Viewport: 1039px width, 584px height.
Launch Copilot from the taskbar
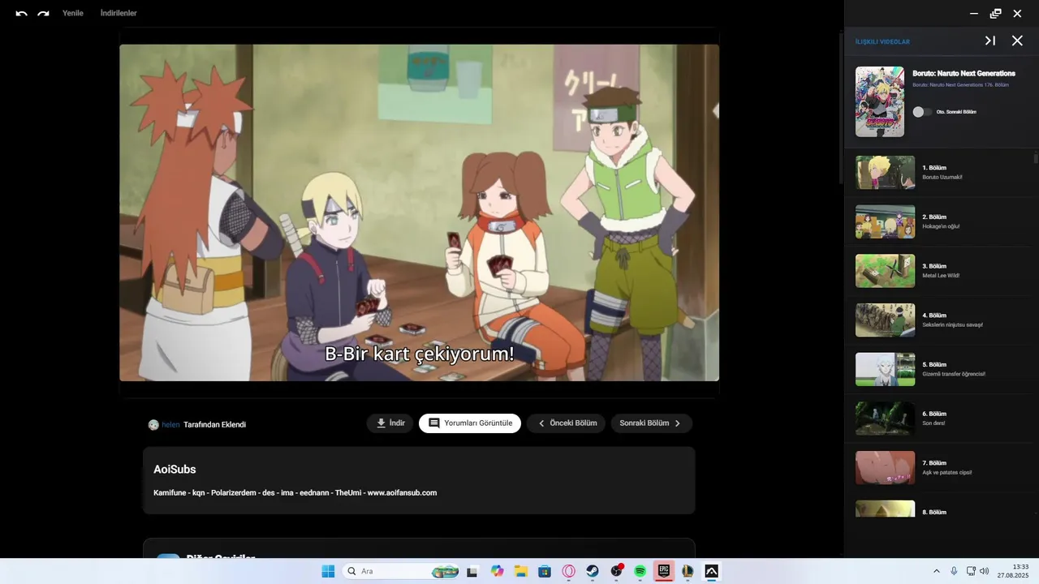(498, 571)
